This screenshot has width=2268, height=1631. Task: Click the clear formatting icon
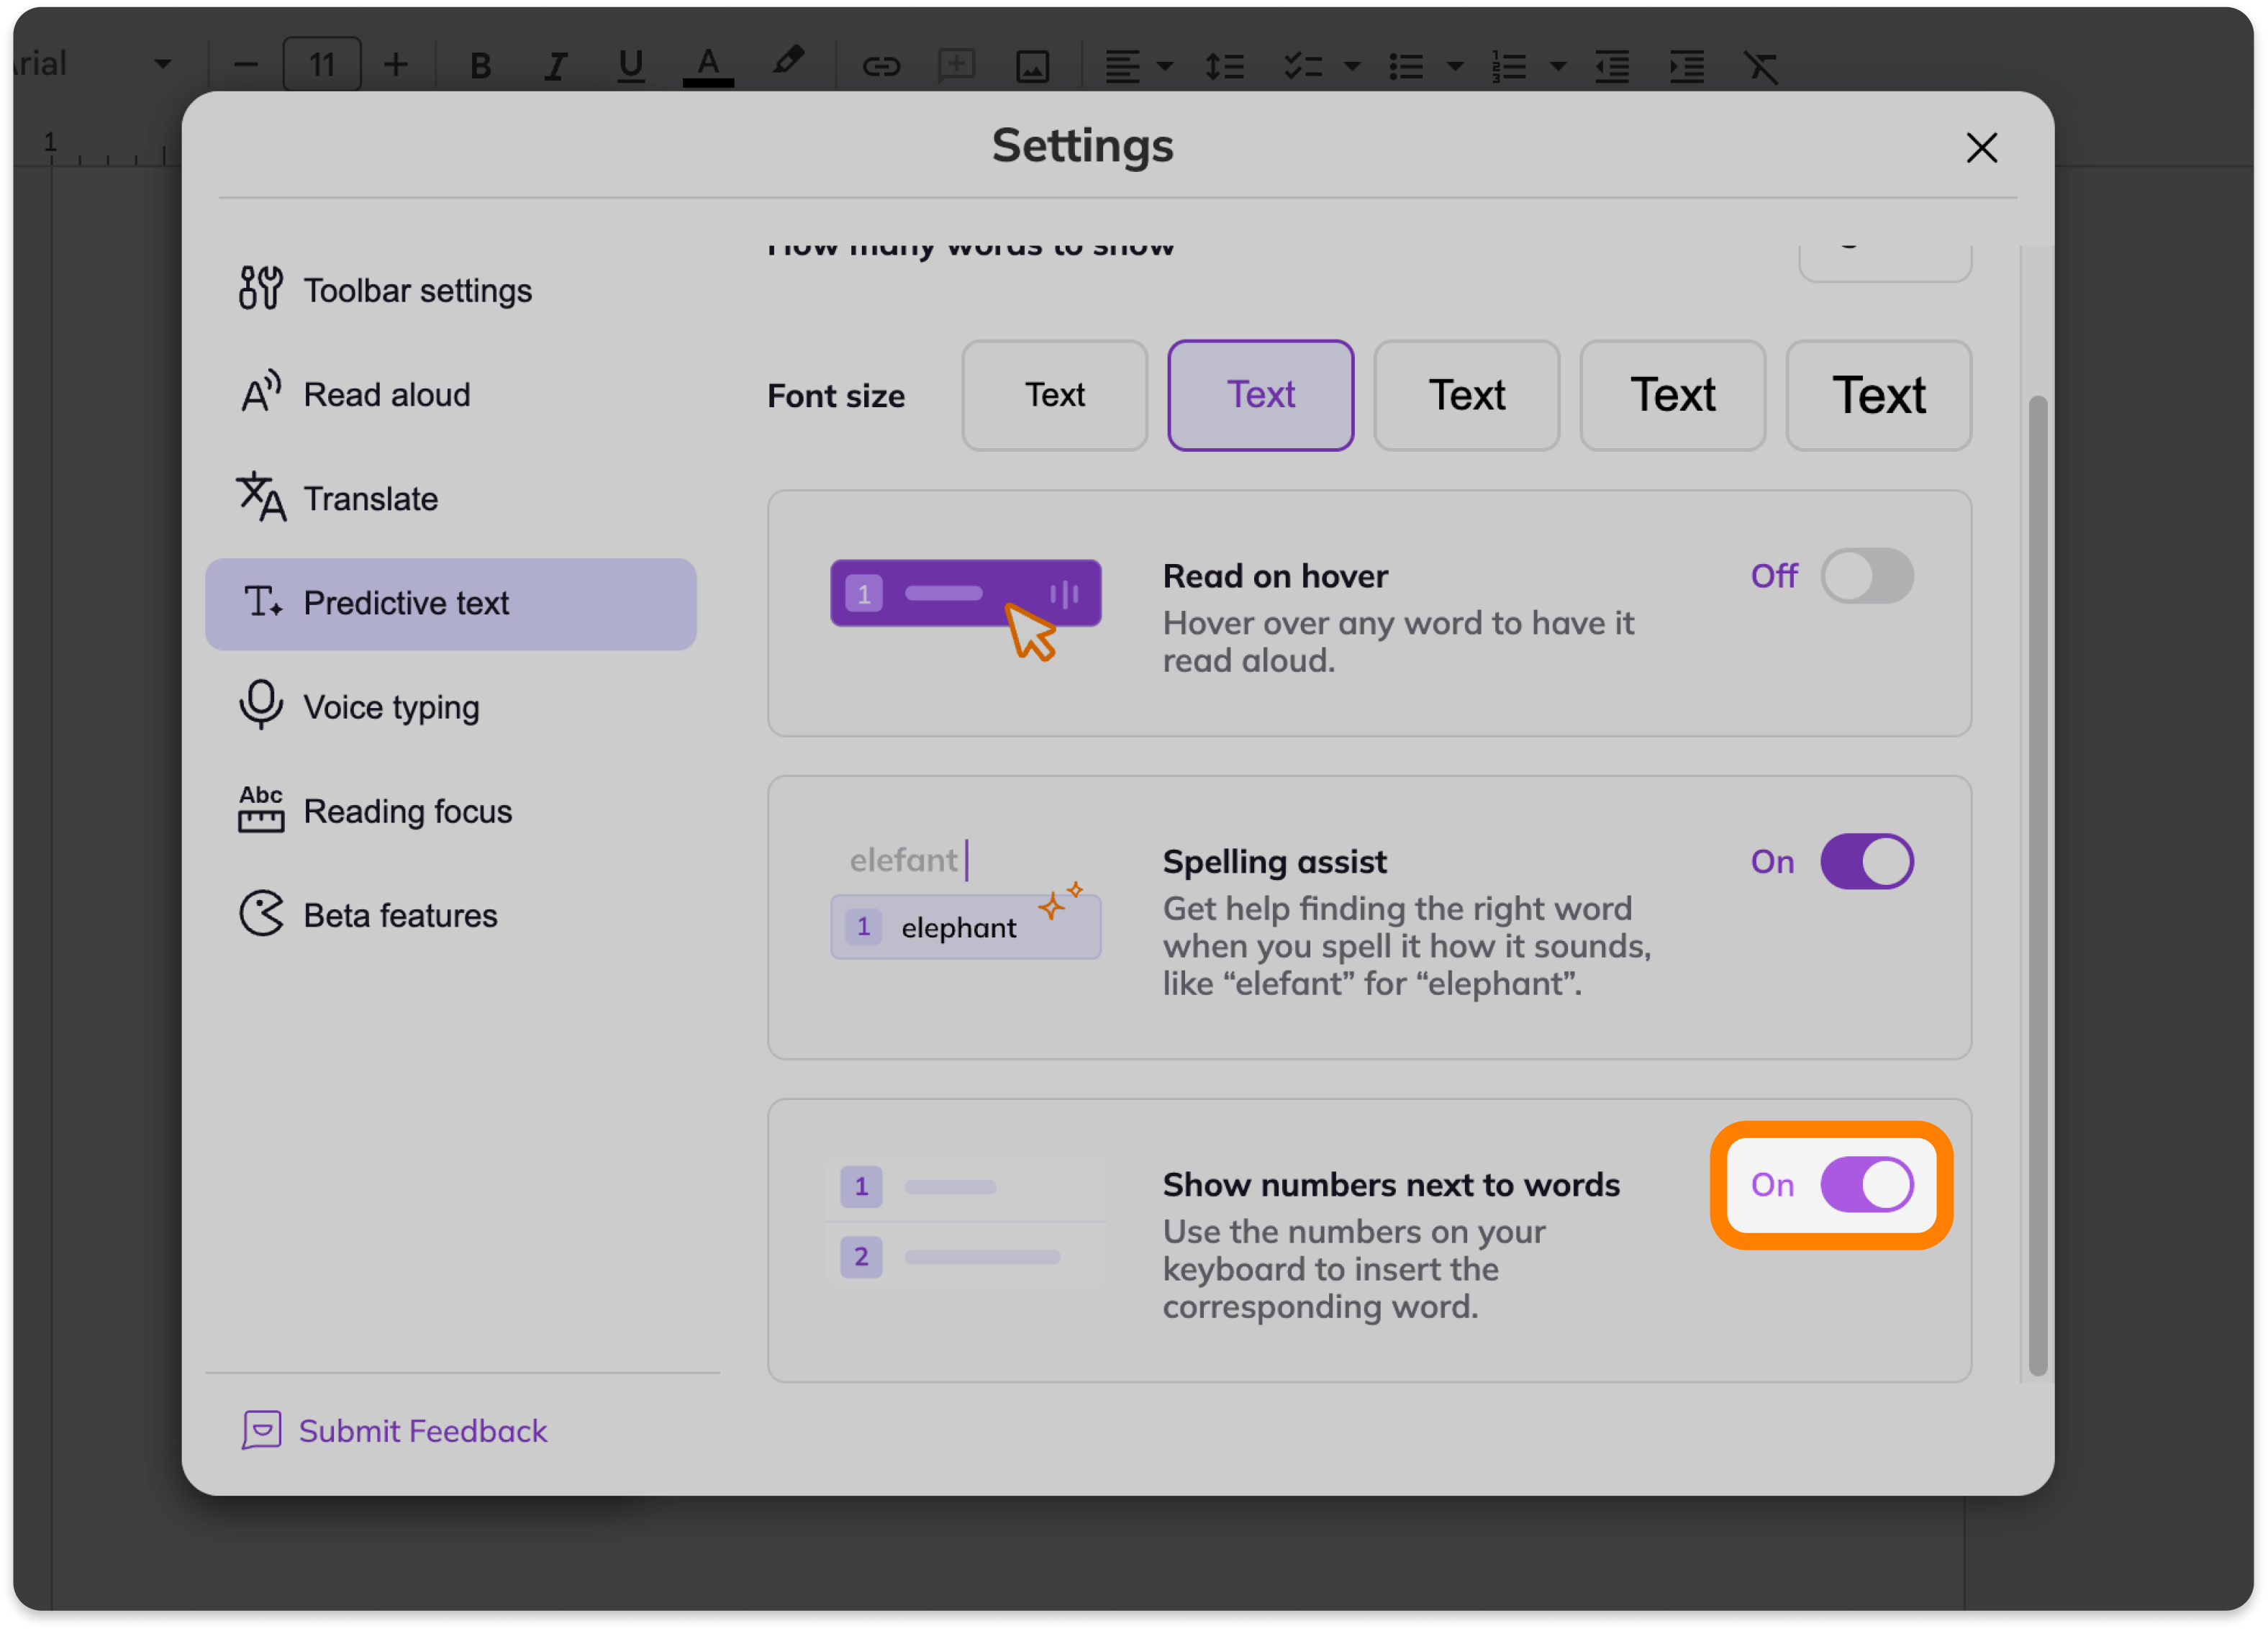(x=1760, y=67)
